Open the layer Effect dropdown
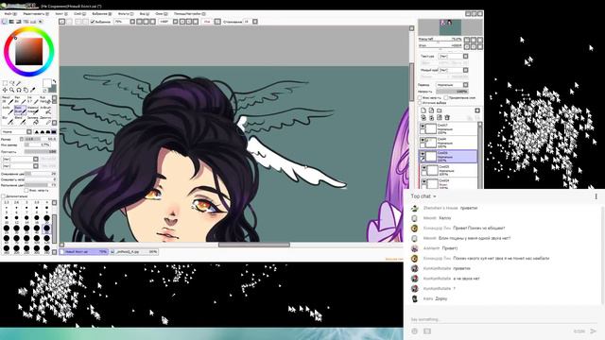The image size is (605, 340). [454, 70]
